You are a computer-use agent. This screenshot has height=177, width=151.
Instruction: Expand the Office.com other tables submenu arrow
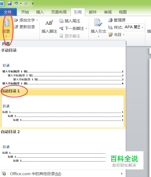pyautogui.click(x=122, y=173)
